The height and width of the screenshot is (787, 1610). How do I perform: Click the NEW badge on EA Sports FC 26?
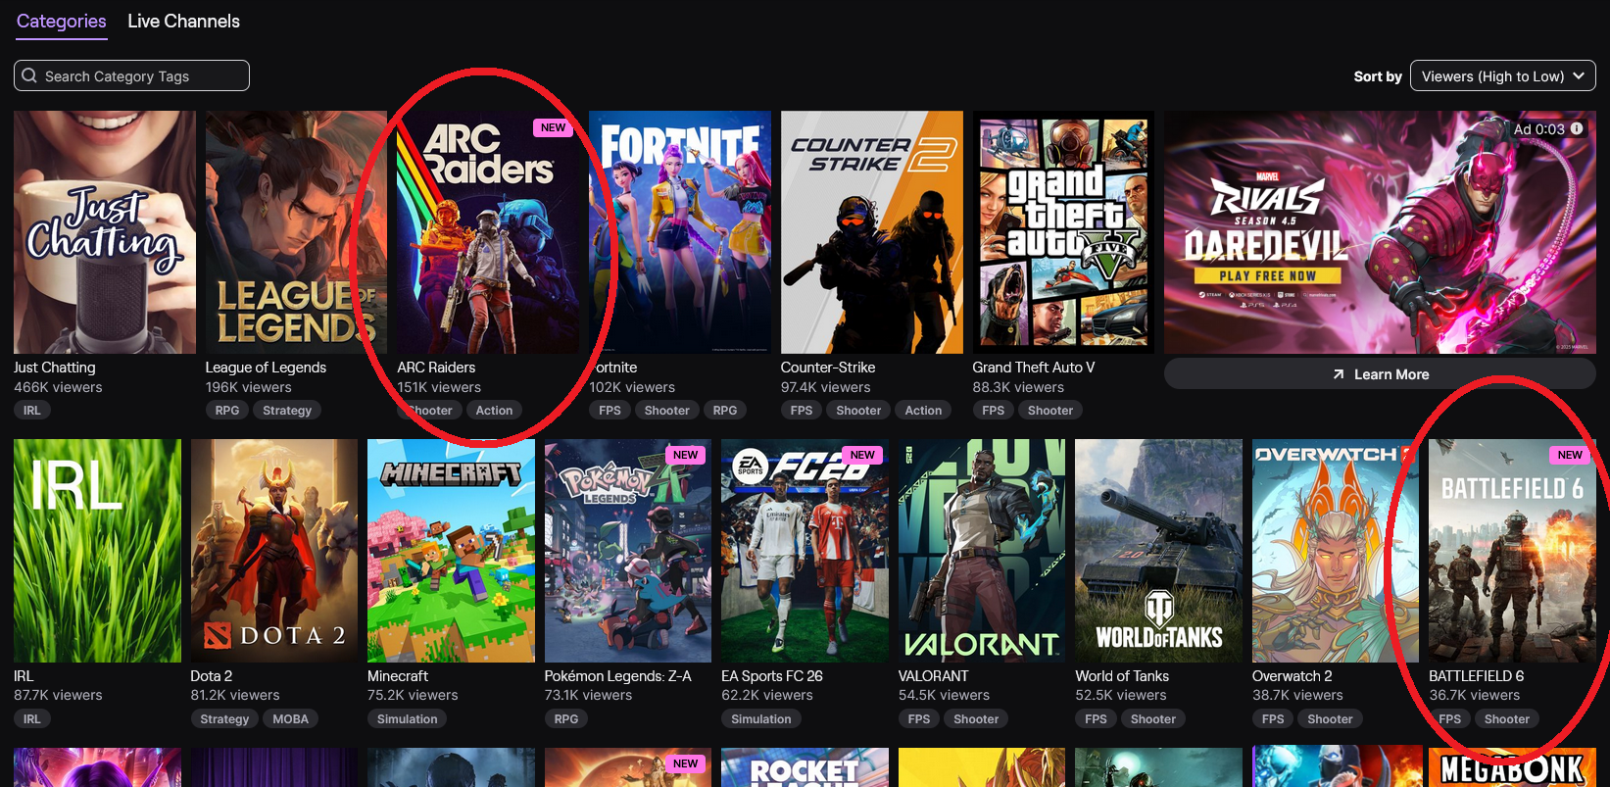[x=862, y=455]
